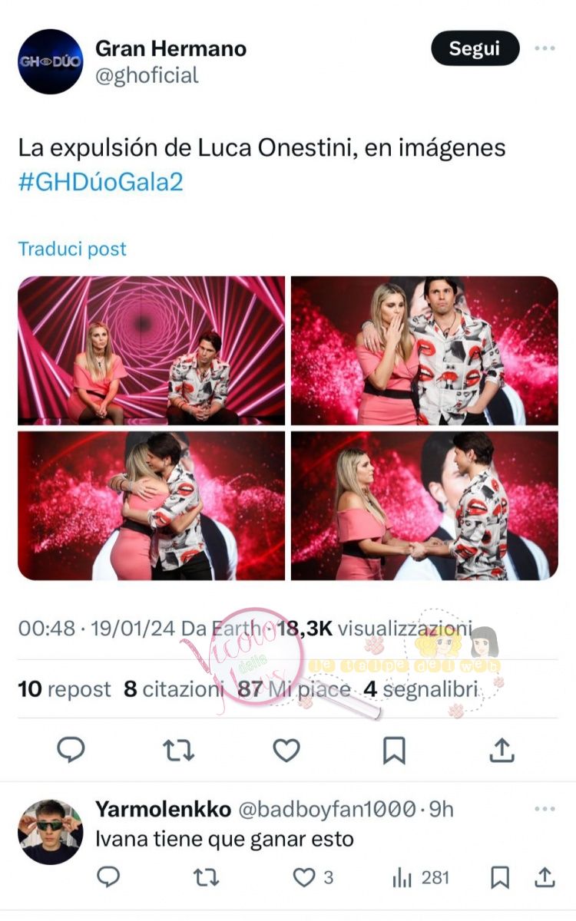
Task: Bookmark the main Gran Hermano post
Action: (x=394, y=750)
